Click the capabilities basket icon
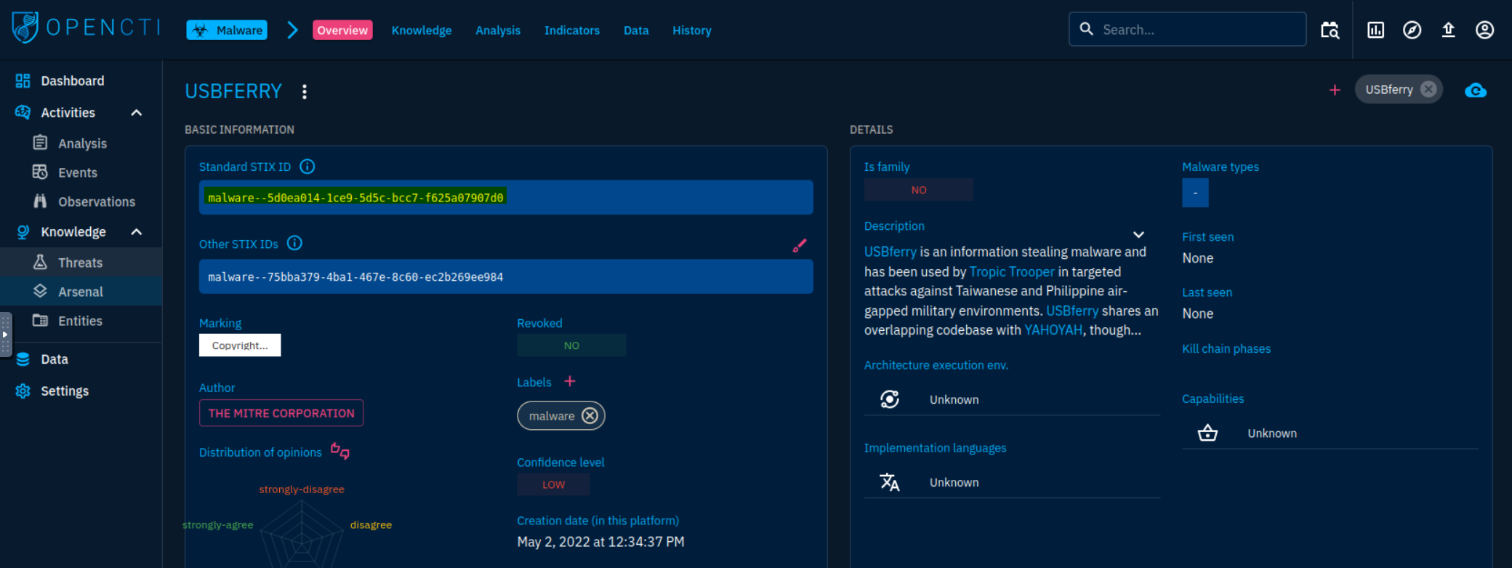This screenshot has width=1512, height=568. (1207, 433)
